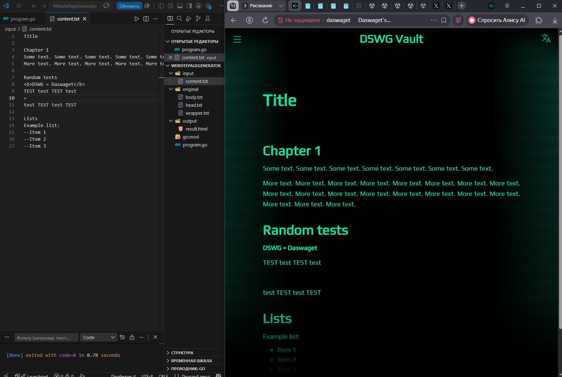The width and height of the screenshot is (562, 377).
Task: Collapse the WEBSITEPAGEGENERATOR project section
Action: point(194,66)
